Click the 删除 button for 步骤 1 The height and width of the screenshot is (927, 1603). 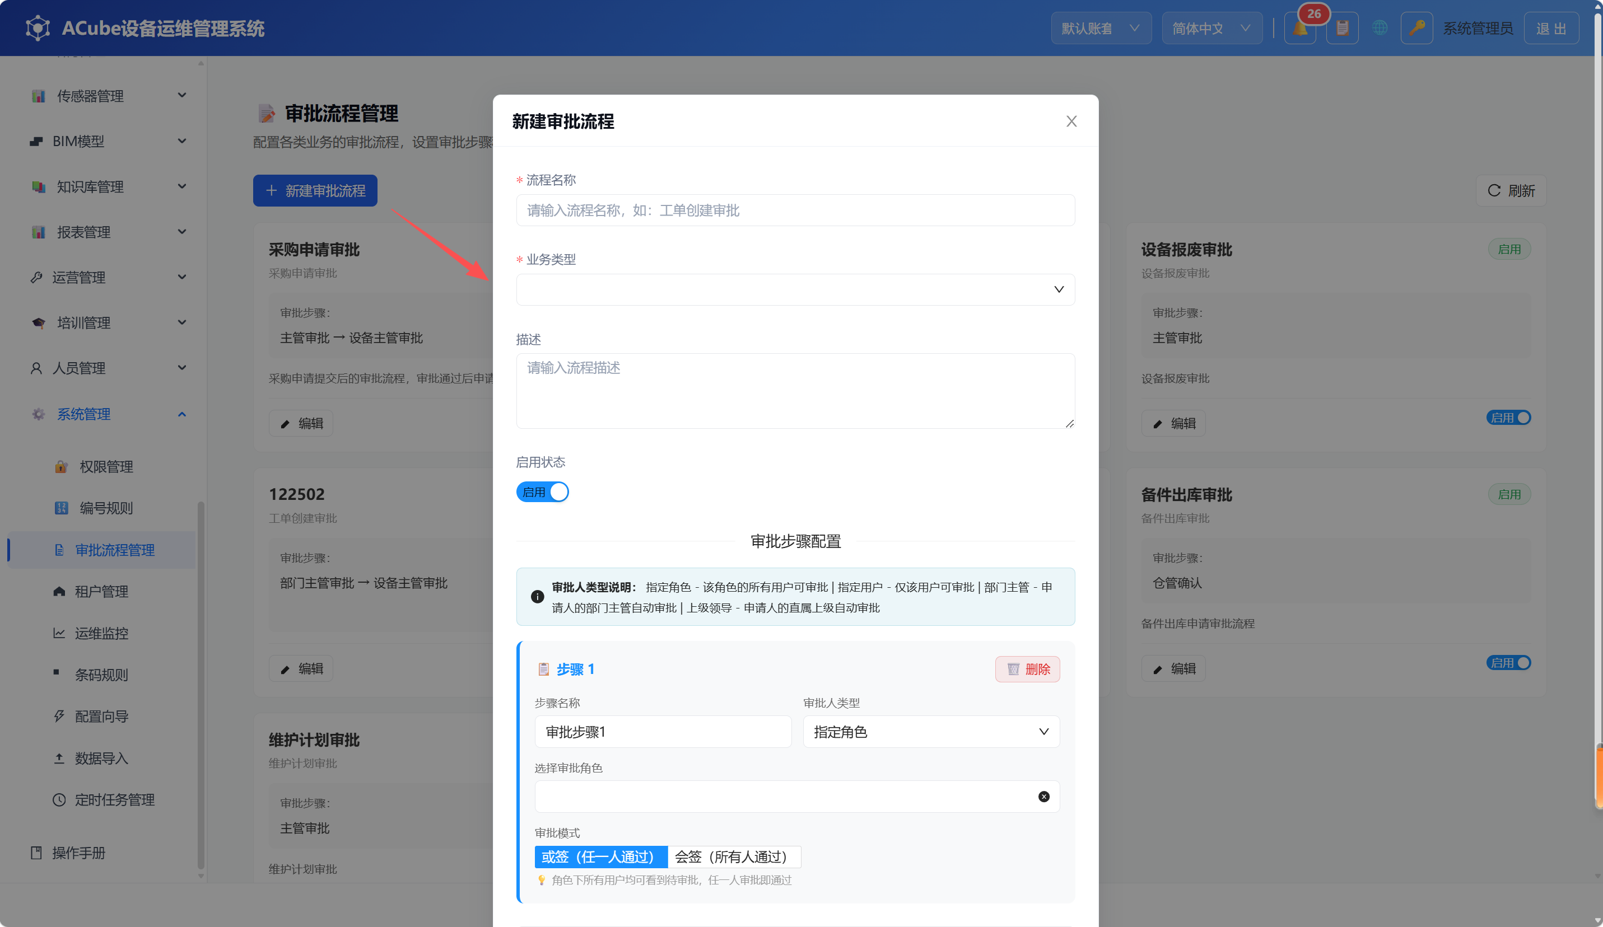click(x=1027, y=669)
